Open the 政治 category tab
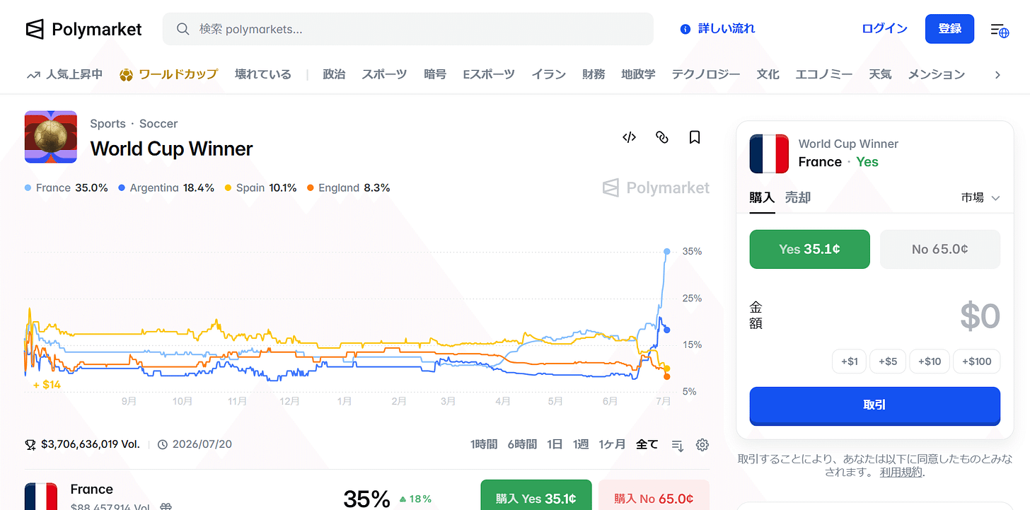Screen dimensions: 1030x510 click(x=334, y=74)
